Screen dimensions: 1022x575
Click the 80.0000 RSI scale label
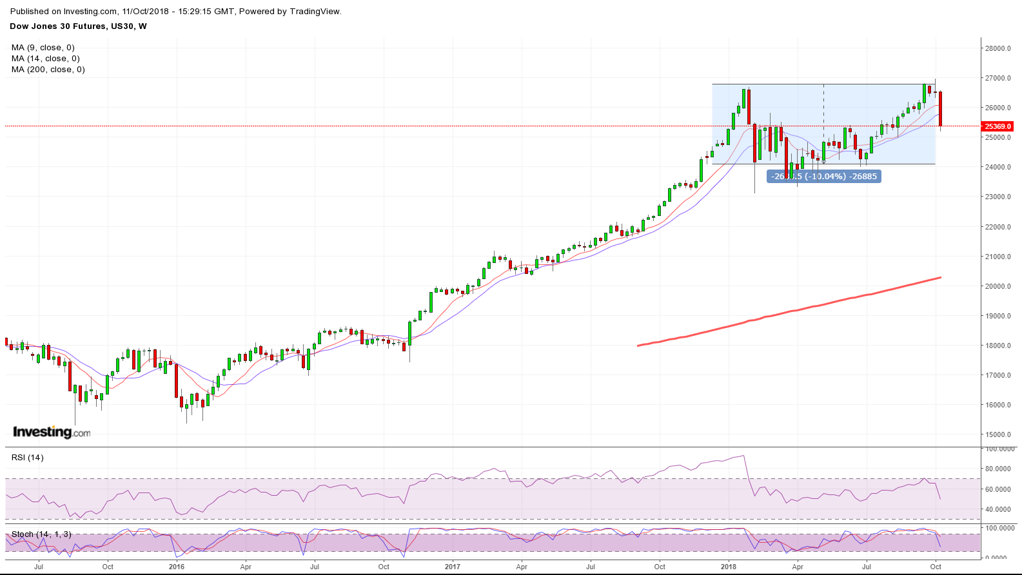point(997,469)
